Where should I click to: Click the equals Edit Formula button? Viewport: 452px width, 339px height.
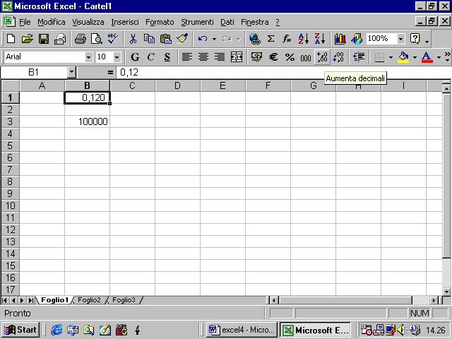(110, 72)
